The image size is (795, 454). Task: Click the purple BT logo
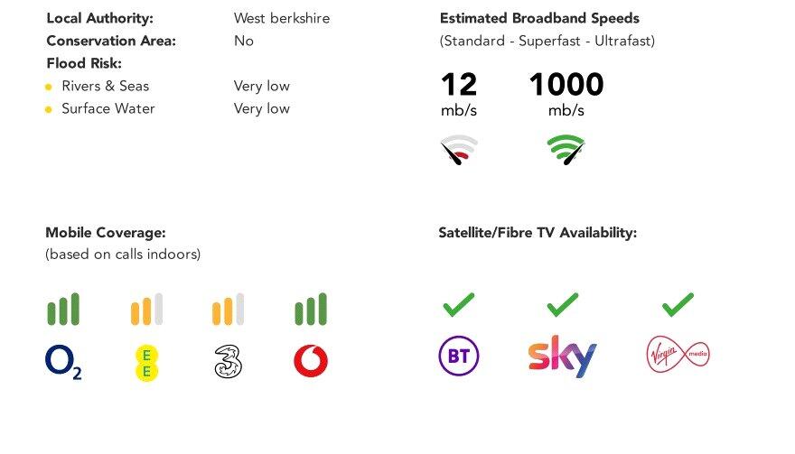click(x=458, y=357)
